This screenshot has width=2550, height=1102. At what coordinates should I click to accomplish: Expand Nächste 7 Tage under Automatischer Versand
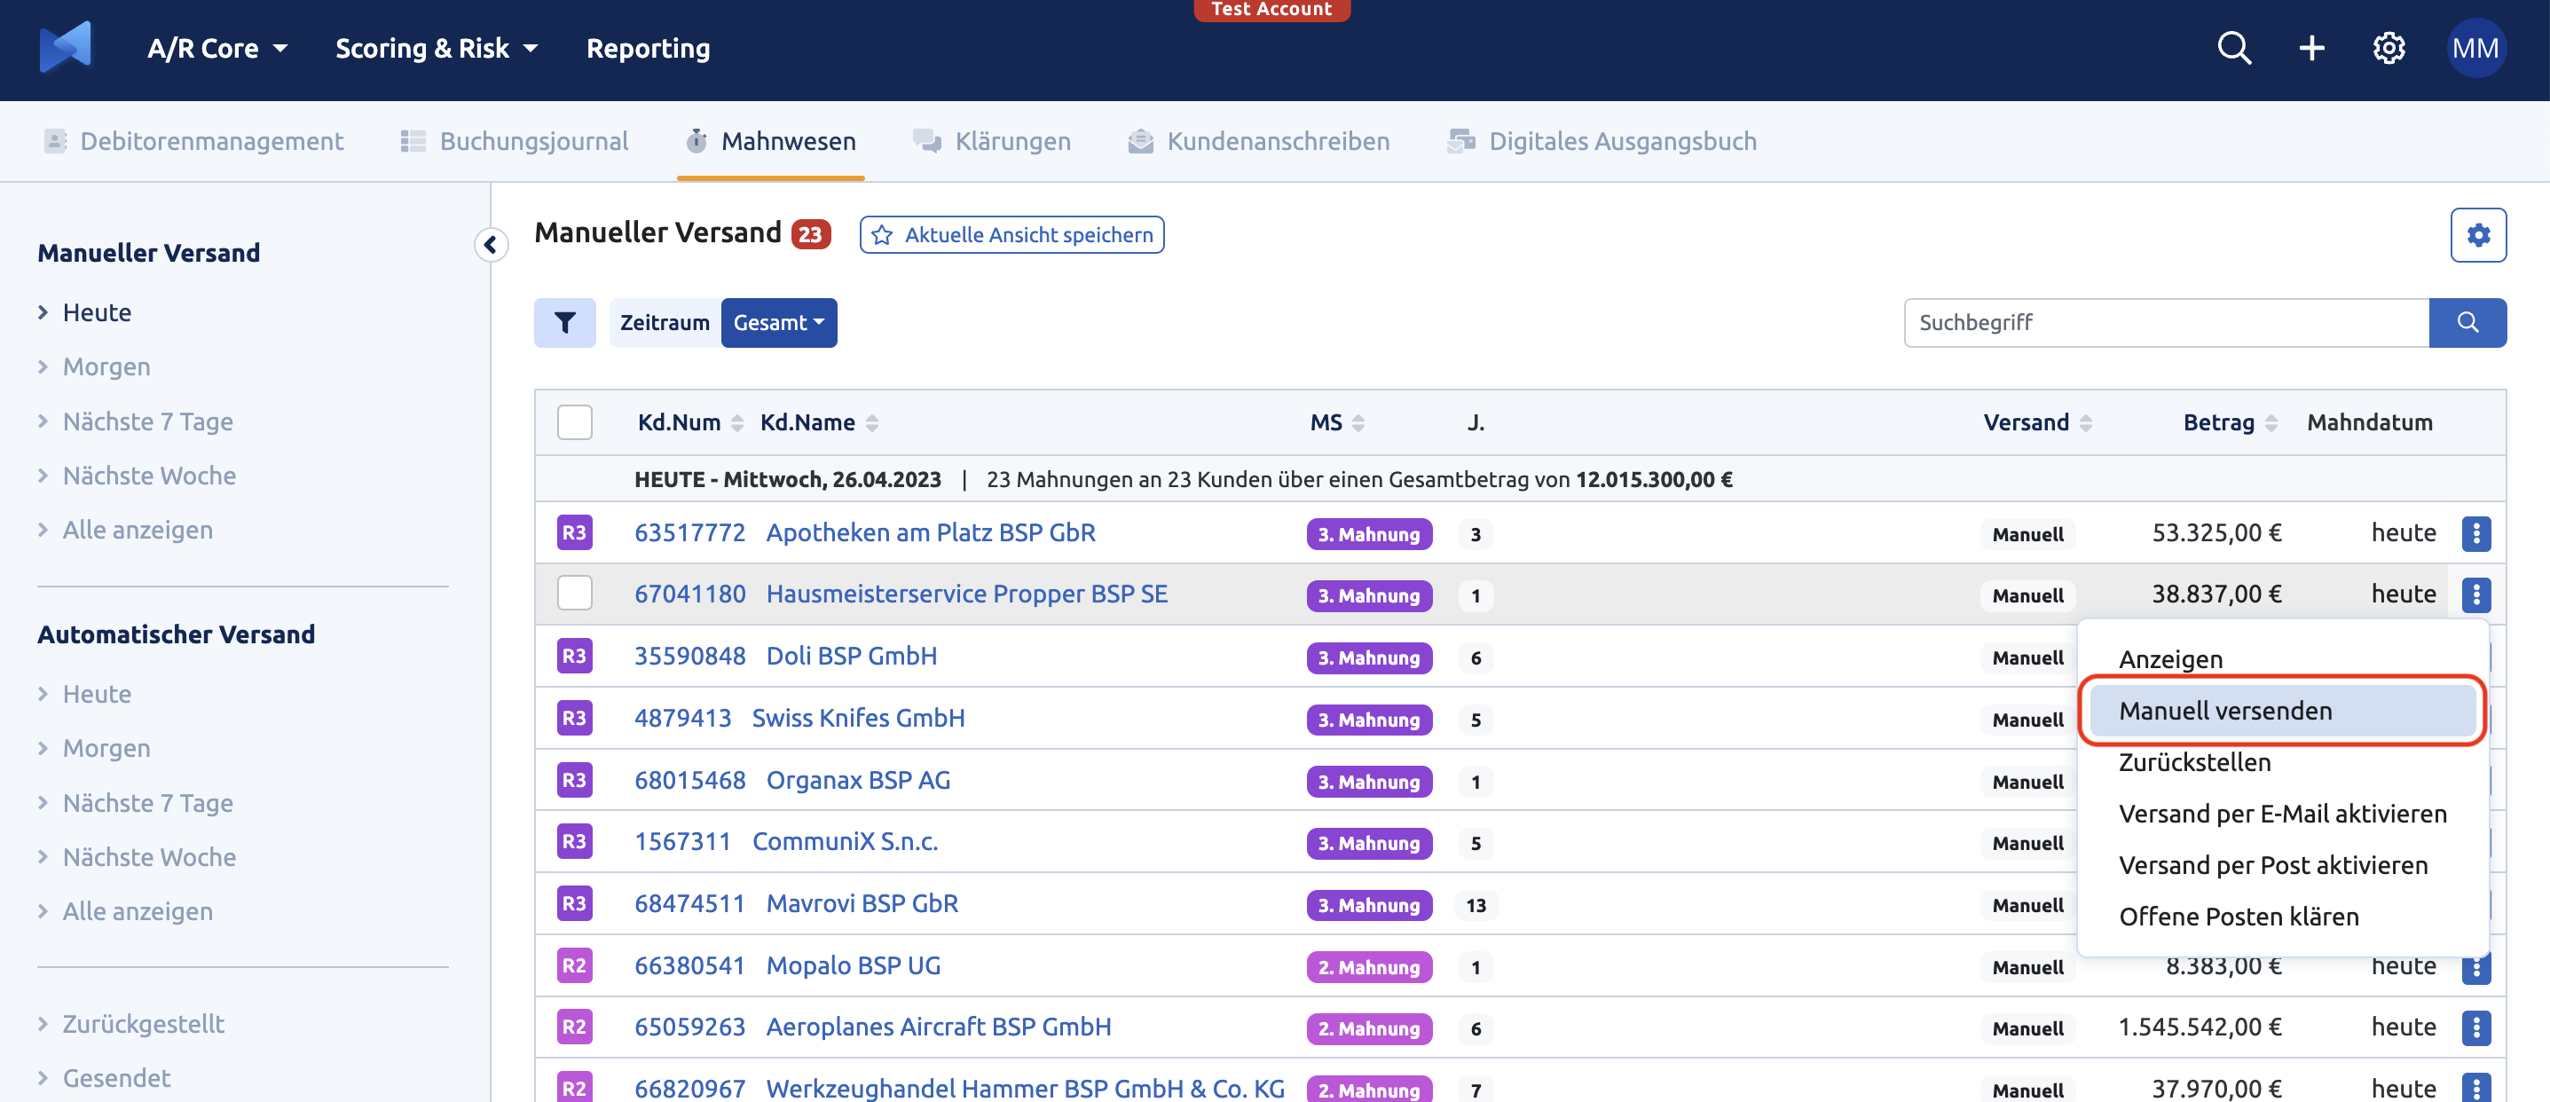pos(136,803)
